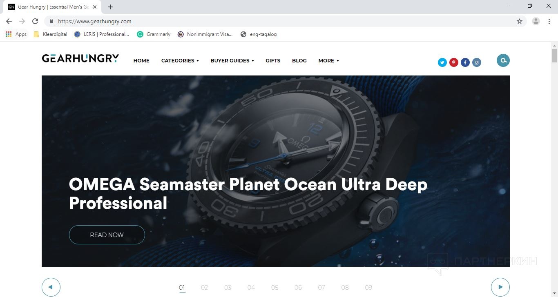Open the Grammarly bookmark
558x297 pixels.
pos(154,34)
